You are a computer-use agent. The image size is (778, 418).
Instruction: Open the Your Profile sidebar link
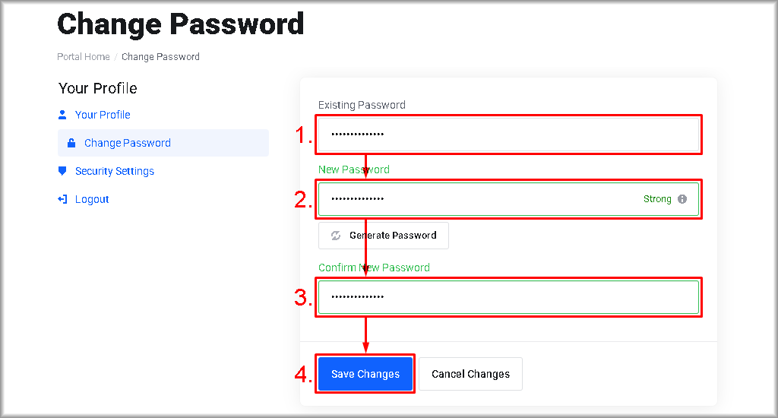point(103,115)
